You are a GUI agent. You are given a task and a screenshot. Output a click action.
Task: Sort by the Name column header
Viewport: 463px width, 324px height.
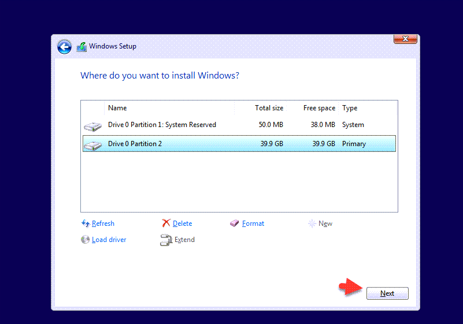(117, 108)
